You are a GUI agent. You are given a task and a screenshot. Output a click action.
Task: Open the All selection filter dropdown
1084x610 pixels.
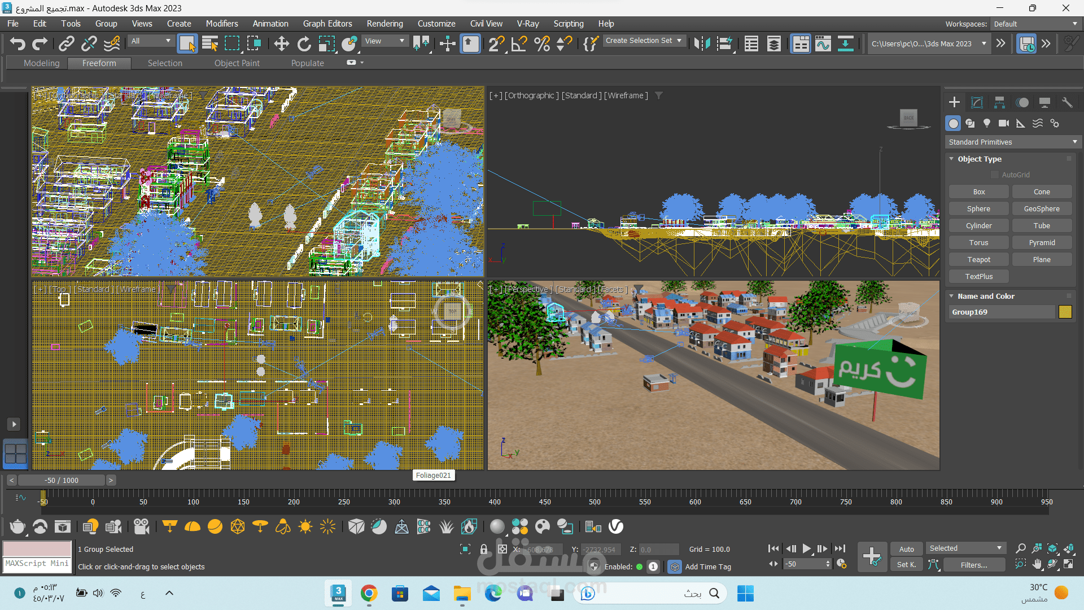tap(151, 41)
